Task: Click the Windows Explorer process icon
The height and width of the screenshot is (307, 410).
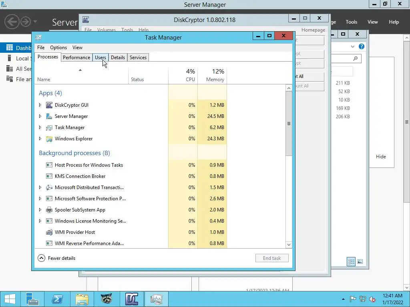Action: click(x=49, y=139)
